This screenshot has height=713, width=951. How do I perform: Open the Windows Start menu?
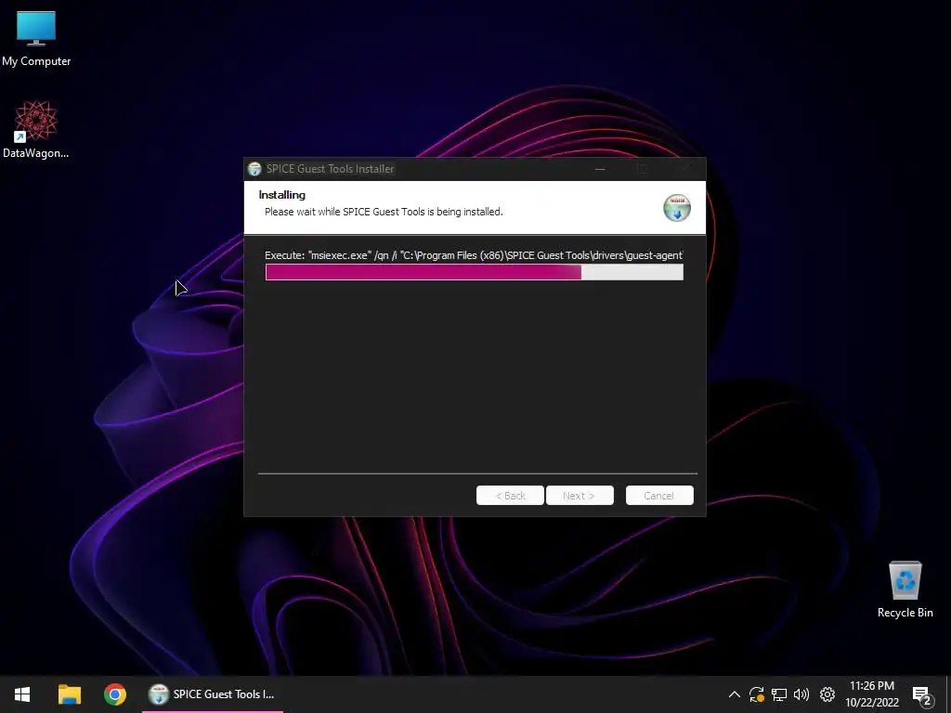click(x=22, y=694)
